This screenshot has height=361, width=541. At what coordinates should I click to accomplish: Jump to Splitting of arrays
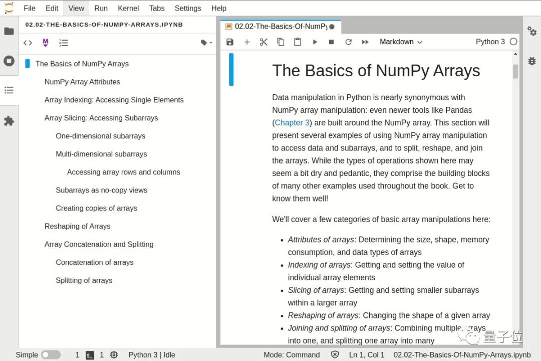coord(84,280)
